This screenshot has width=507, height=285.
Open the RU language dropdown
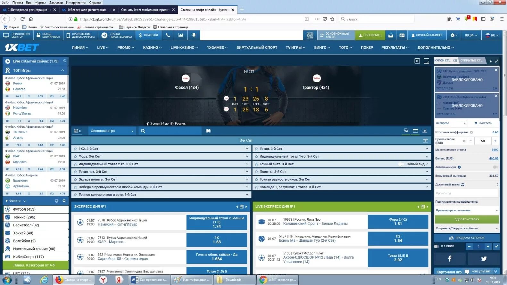tap(492, 35)
